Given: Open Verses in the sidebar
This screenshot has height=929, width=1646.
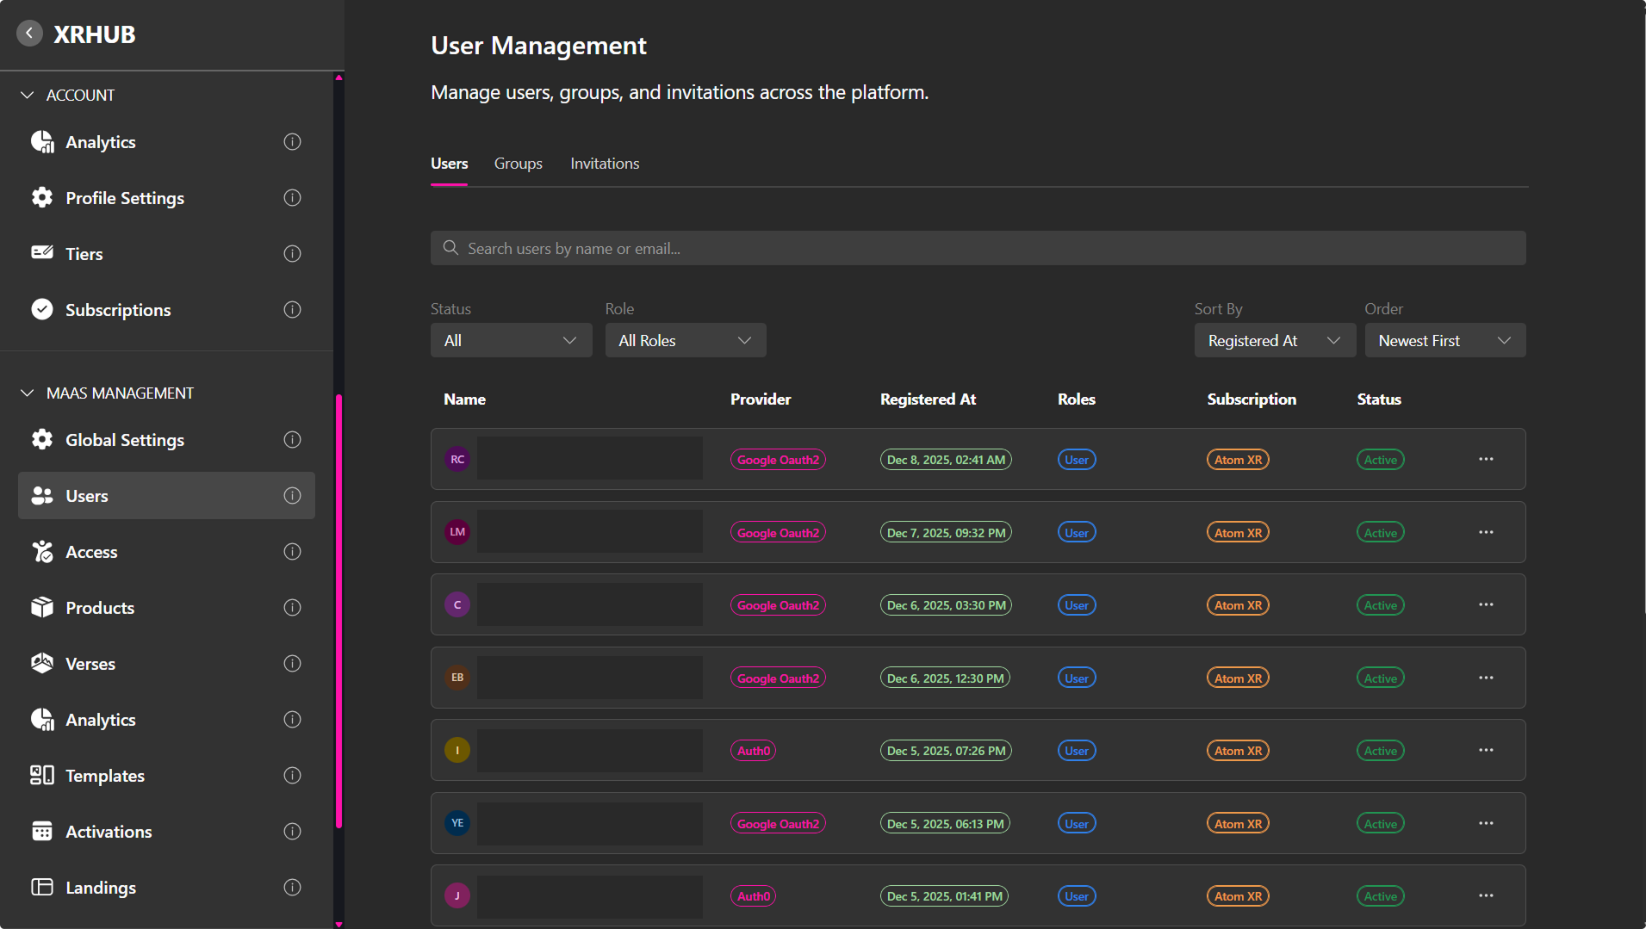Looking at the screenshot, I should 90,664.
